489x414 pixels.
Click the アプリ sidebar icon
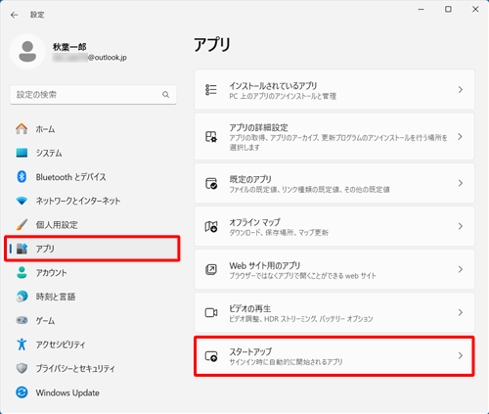[22, 249]
